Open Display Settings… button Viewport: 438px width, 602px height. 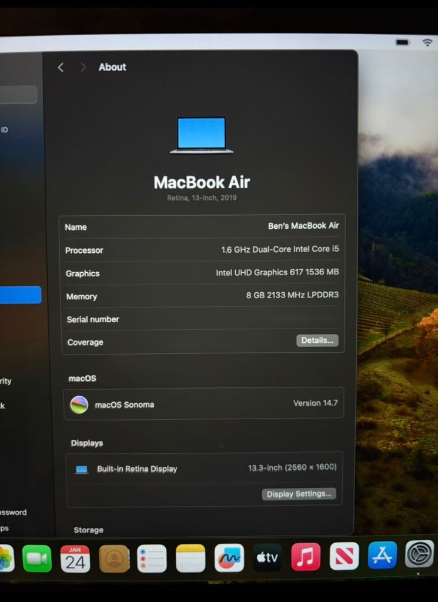click(x=299, y=494)
